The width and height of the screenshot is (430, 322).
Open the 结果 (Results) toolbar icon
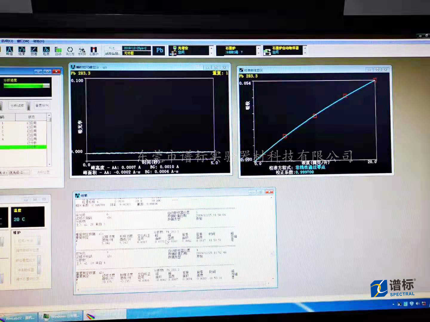point(22,51)
